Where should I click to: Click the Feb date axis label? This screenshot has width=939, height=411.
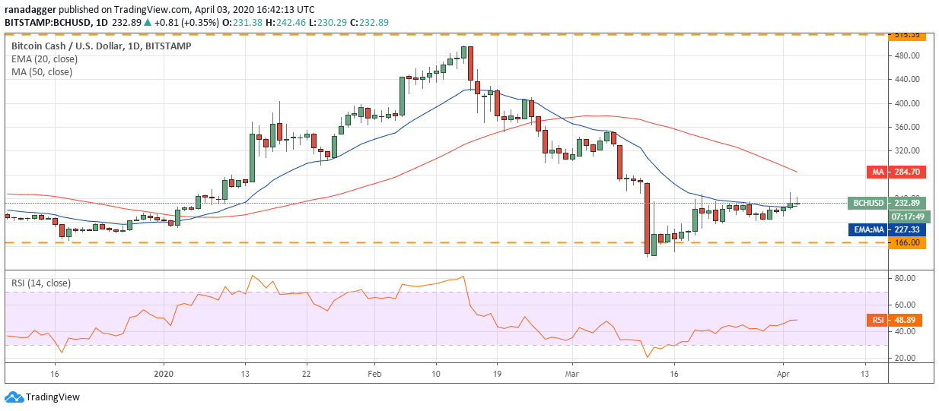click(x=374, y=374)
